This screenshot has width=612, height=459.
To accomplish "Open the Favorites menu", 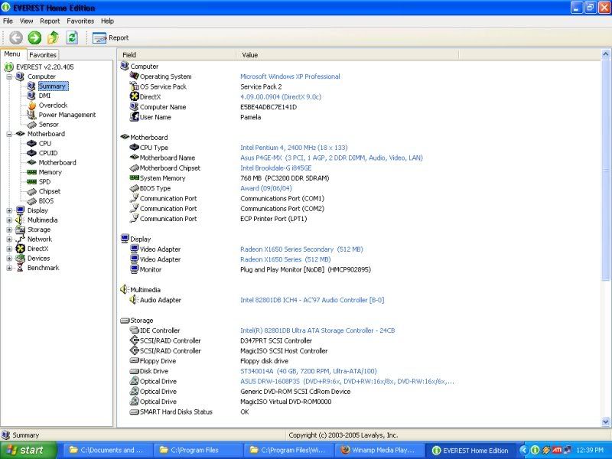I will point(80,21).
